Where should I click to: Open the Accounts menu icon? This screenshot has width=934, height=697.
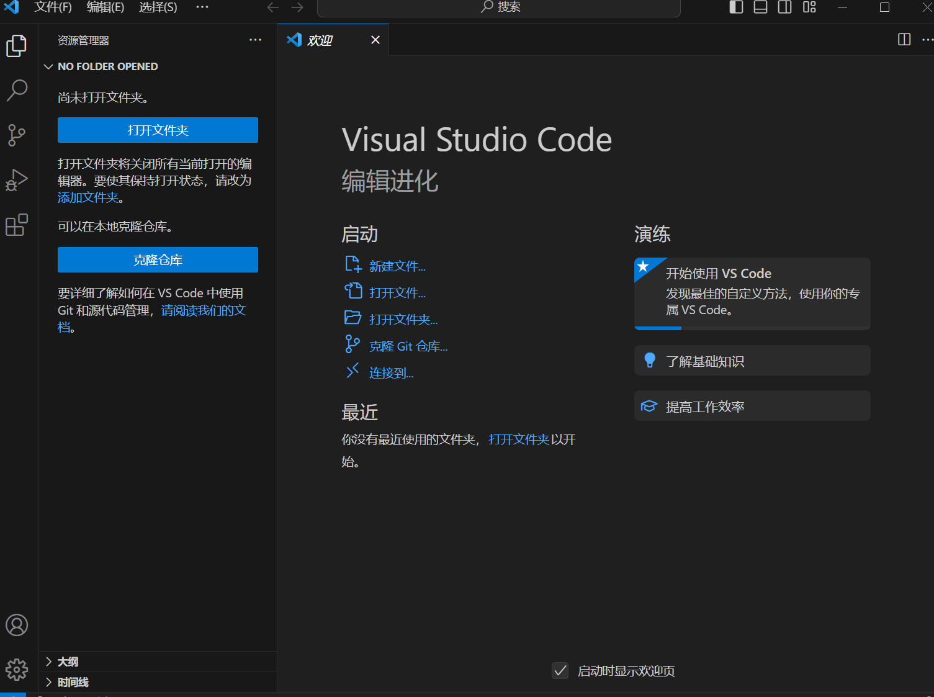[17, 625]
